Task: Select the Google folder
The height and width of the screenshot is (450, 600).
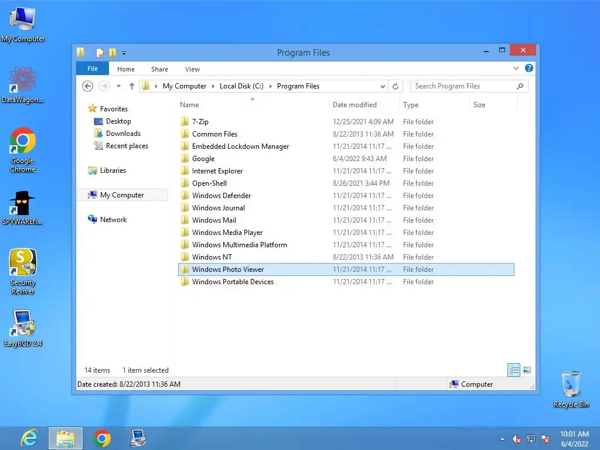Action: coord(346,158)
